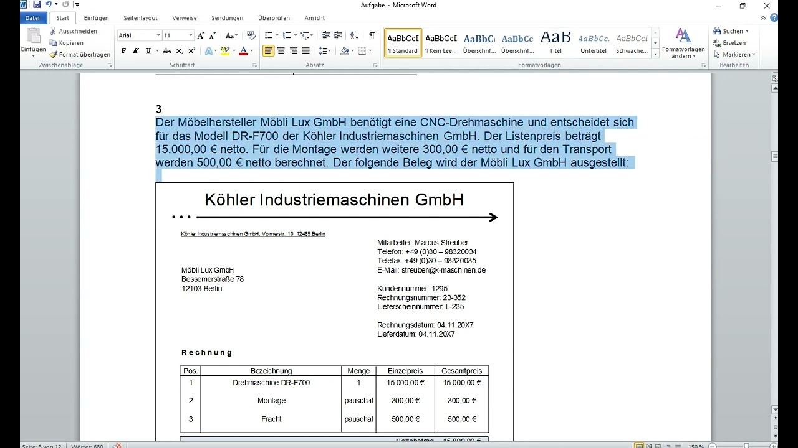Image resolution: width=798 pixels, height=448 pixels.
Task: Click the Ersetzen replace command
Action: [x=729, y=43]
